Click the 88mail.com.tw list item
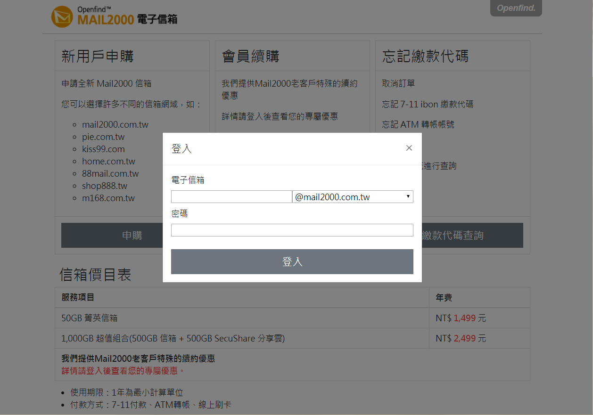Viewport: 593px width, 415px height. (x=110, y=174)
